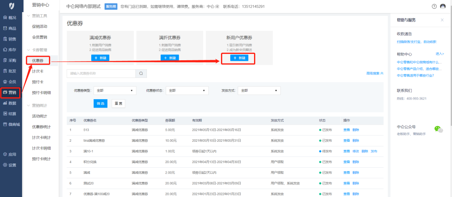
Task: Open 设置 gear in left sidebar
Action: tap(10, 165)
